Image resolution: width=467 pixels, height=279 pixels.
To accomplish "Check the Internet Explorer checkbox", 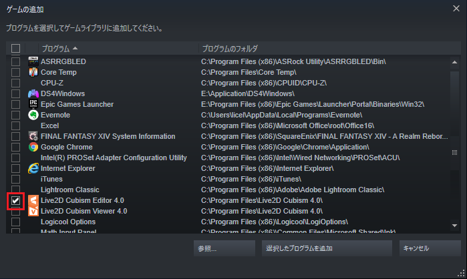I will point(15,168).
